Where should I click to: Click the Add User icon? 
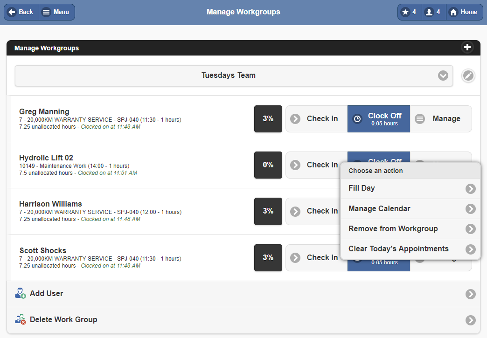pyautogui.click(x=21, y=293)
